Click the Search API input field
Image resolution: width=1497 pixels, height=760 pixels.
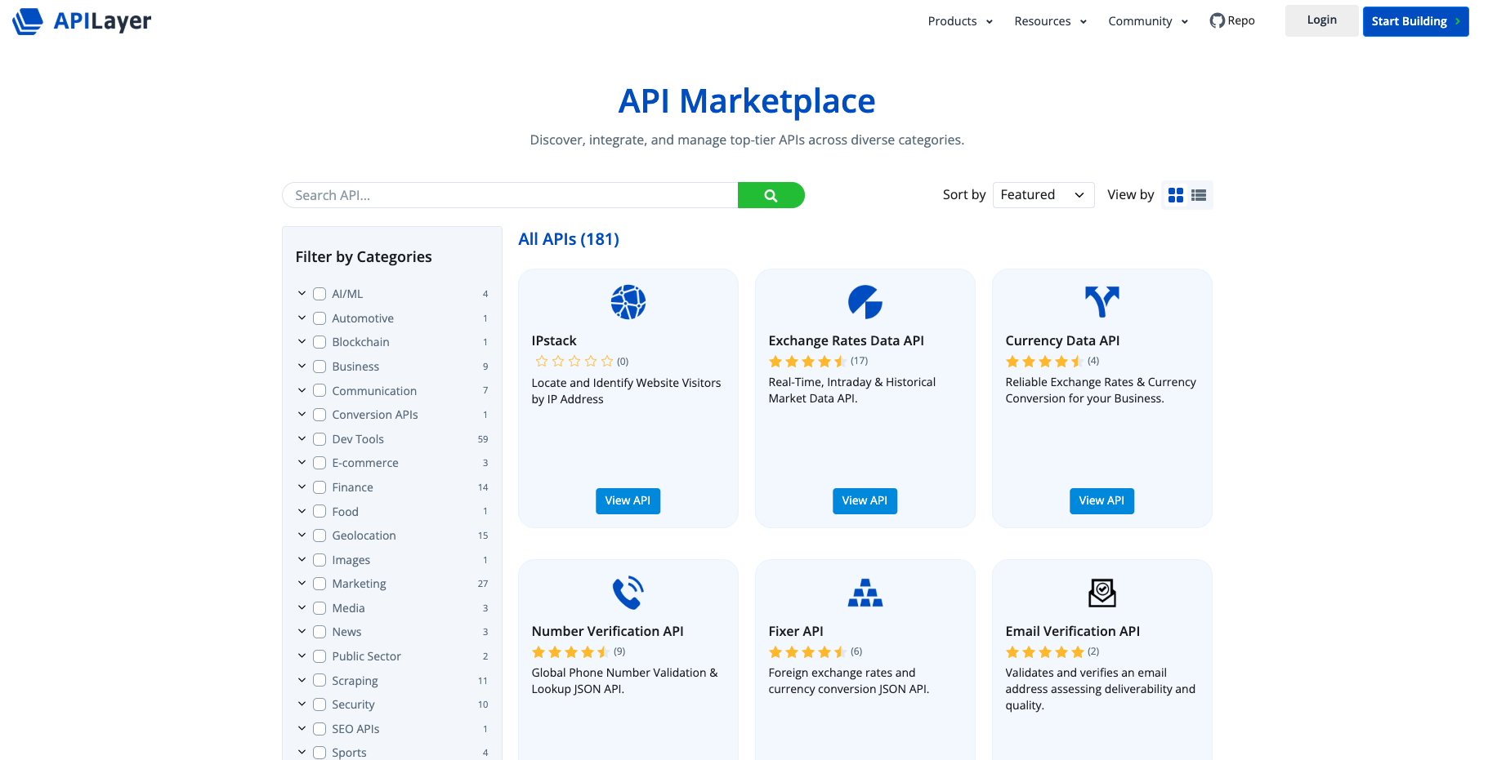(x=510, y=195)
